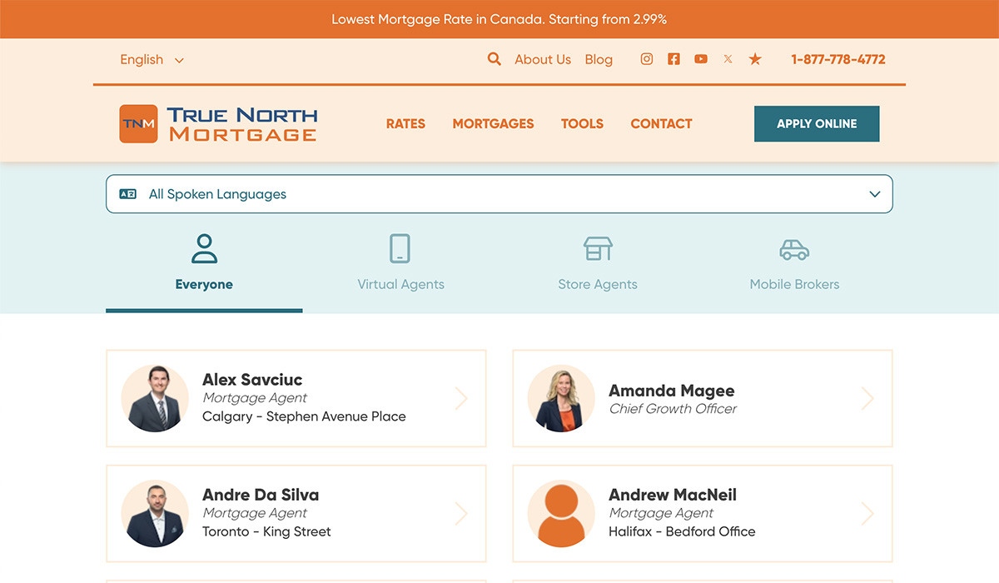
Task: Select the Mobile Brokers car icon
Action: tap(794, 249)
